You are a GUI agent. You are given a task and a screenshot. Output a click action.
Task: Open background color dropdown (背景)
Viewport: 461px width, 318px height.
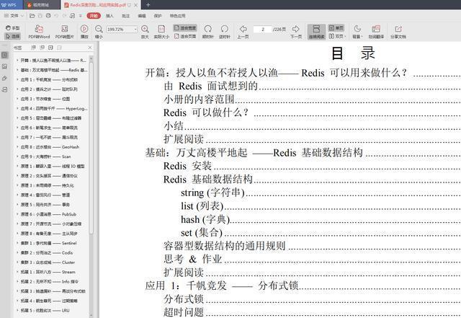coord(357,32)
